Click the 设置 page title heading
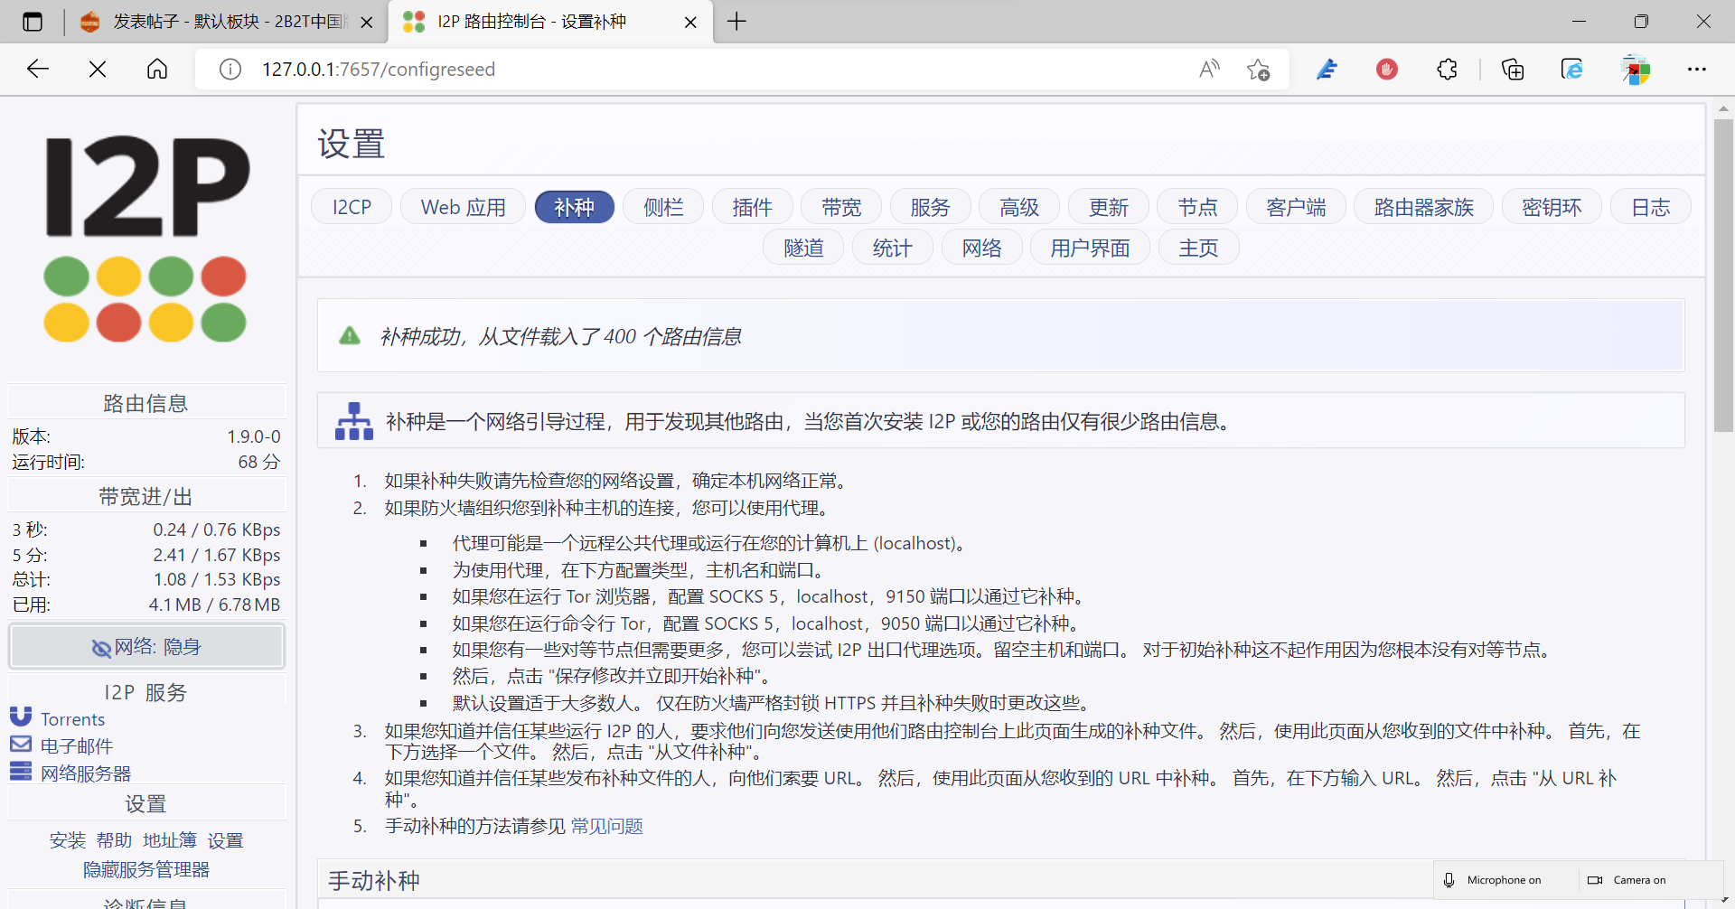 tap(351, 144)
